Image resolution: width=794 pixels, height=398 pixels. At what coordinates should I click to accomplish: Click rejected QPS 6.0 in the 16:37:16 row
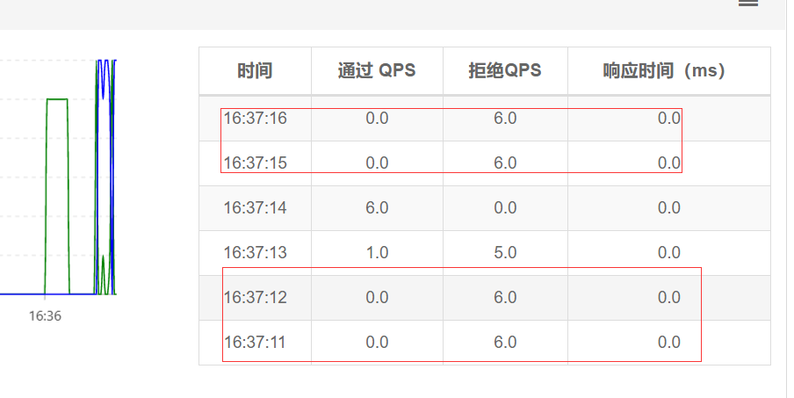pyautogui.click(x=505, y=119)
